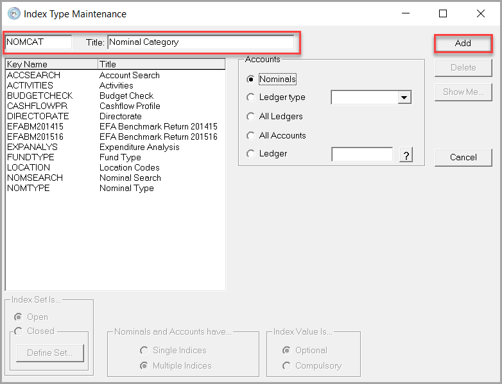The width and height of the screenshot is (502, 384).
Task: Choose the Ledger type radio option
Action: 251,97
